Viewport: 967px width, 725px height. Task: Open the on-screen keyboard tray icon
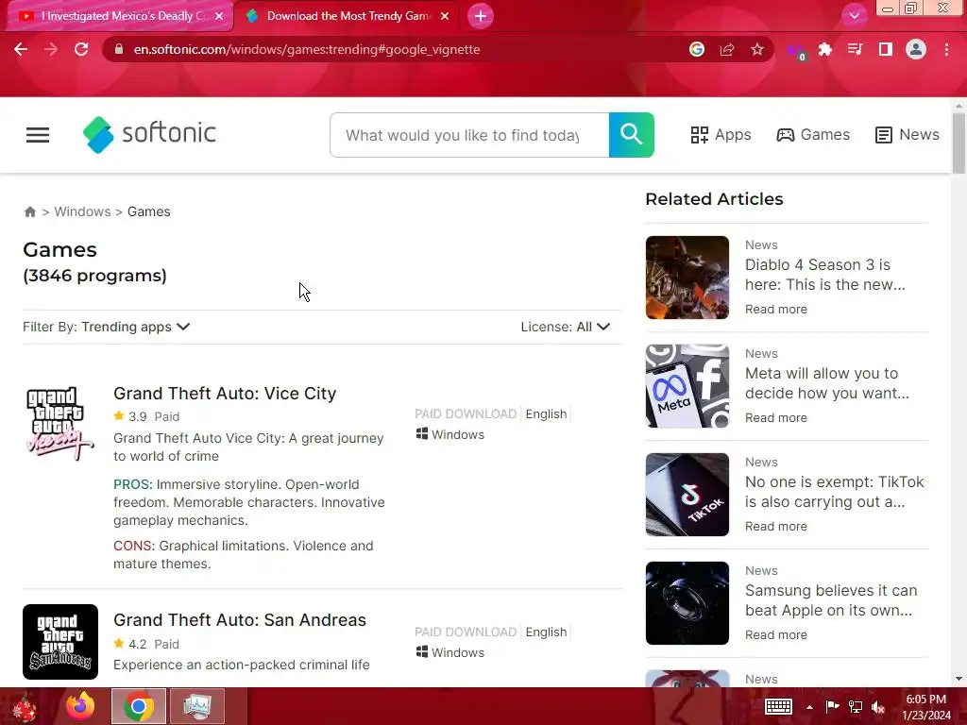(778, 706)
